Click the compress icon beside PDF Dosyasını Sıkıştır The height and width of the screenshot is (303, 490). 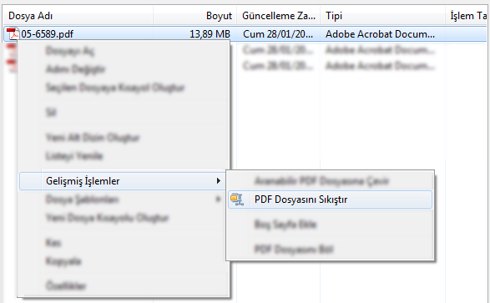[x=237, y=199]
